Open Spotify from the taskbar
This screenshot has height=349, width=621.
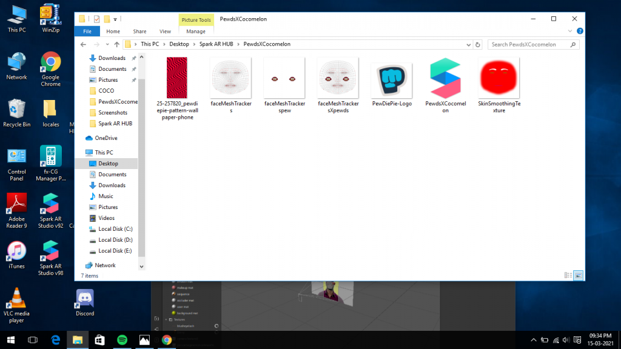(122, 340)
